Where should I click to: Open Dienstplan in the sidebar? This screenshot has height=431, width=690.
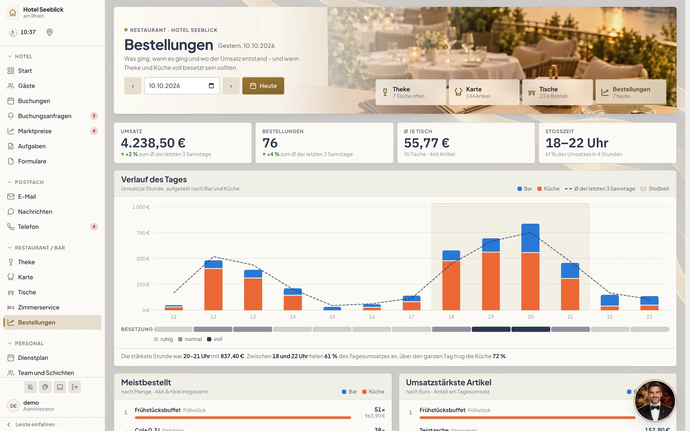click(52, 358)
